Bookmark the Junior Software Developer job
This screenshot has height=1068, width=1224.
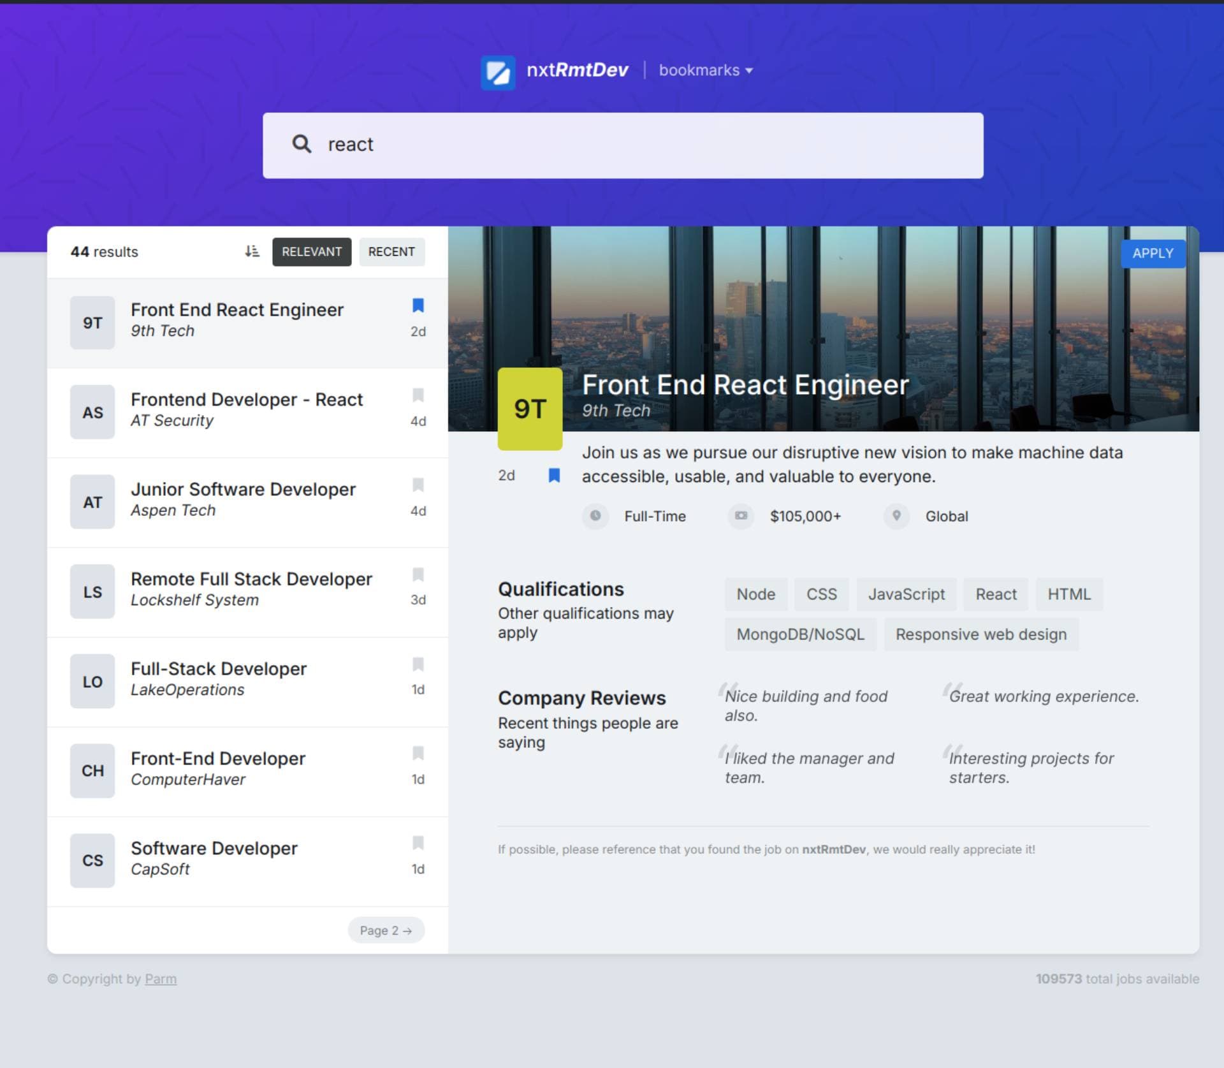[418, 485]
